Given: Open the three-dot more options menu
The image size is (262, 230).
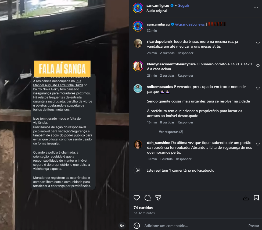Looking at the screenshot, I should [x=256, y=8].
